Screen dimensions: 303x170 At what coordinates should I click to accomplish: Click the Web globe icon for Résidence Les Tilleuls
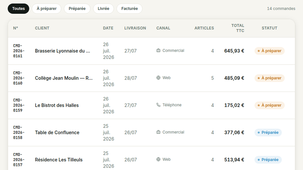coord(158,159)
